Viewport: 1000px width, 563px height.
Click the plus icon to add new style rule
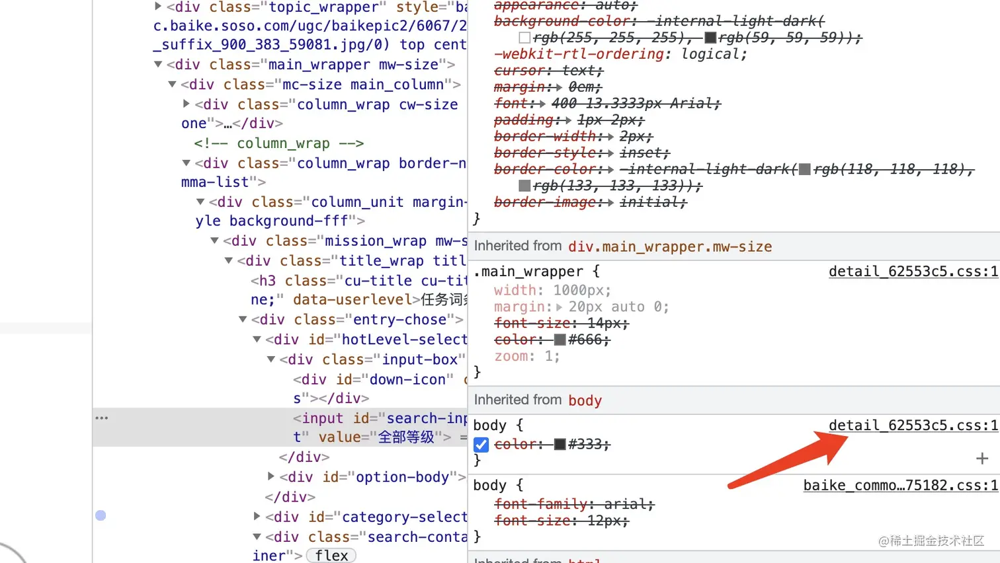pos(982,458)
